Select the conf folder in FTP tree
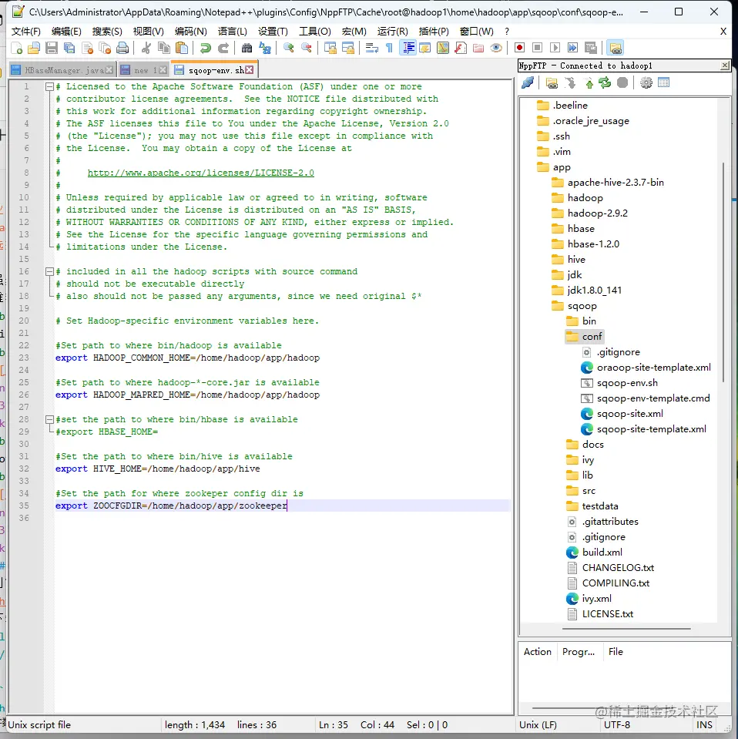 tap(592, 337)
